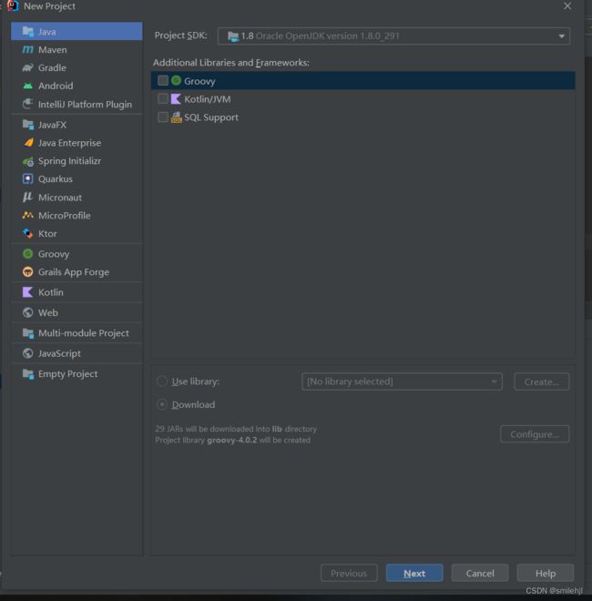Click the Ktor icon
592x601 pixels.
click(28, 233)
